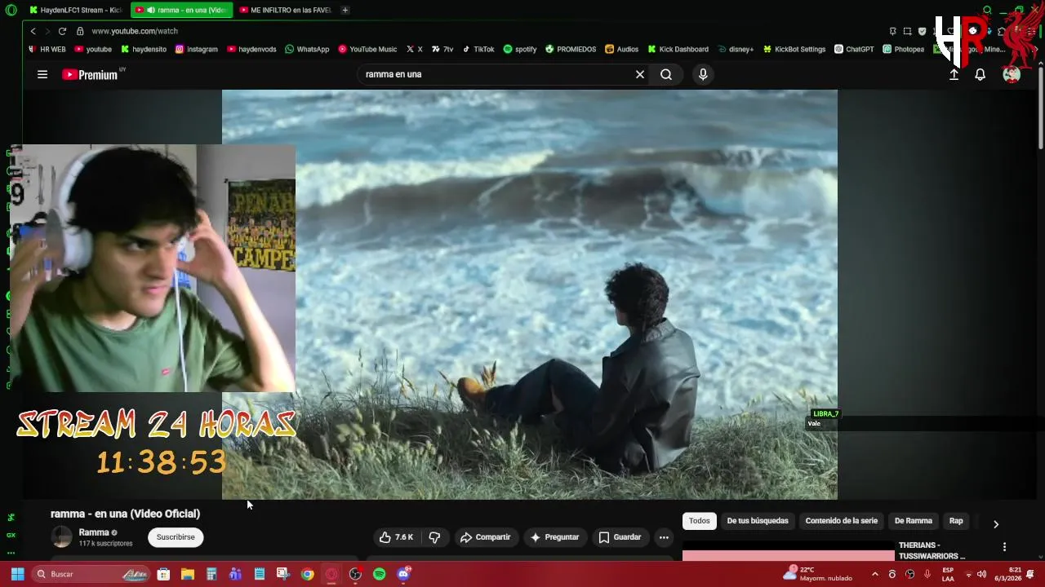Run the YouTube search magnifier button

coord(666,74)
